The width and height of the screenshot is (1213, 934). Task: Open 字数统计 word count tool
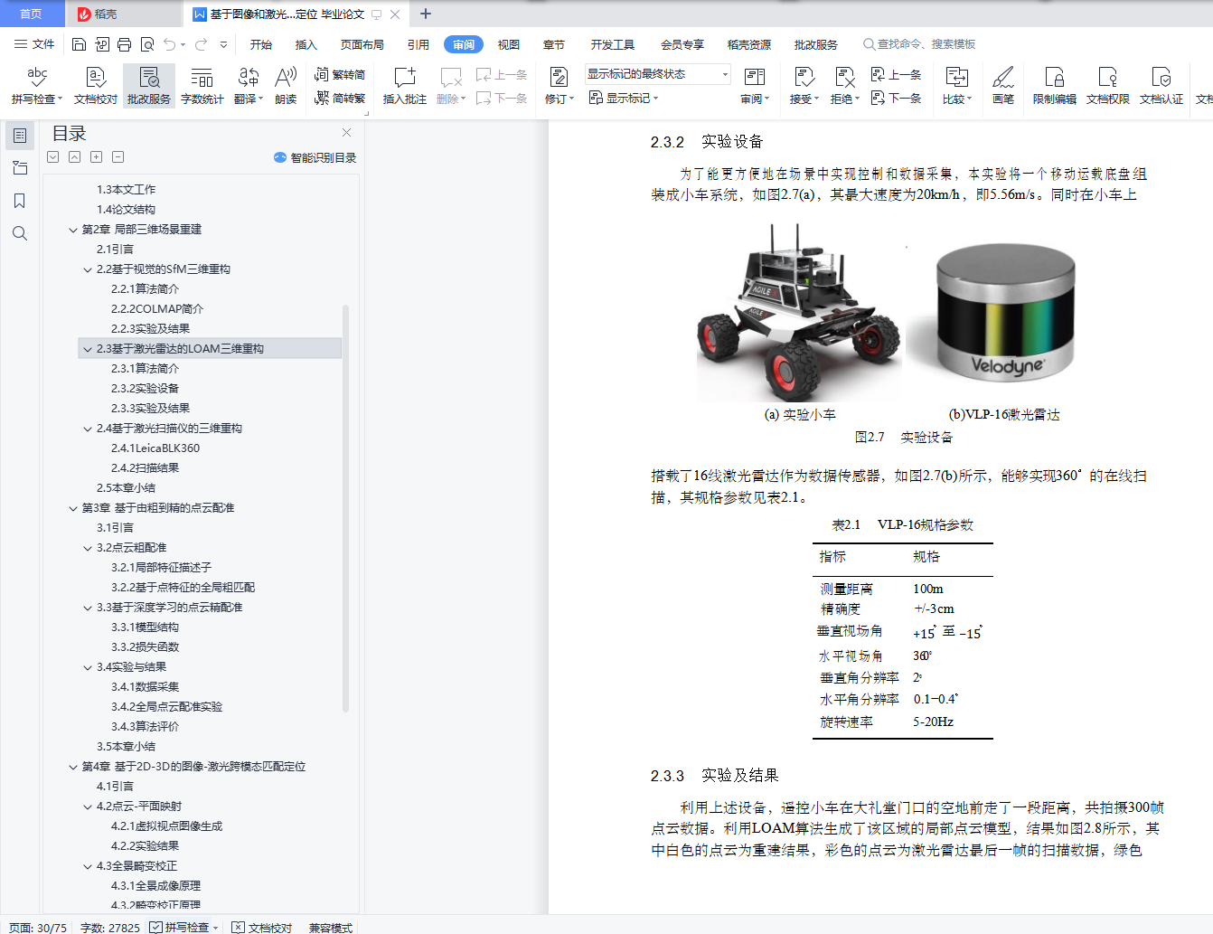pos(202,86)
